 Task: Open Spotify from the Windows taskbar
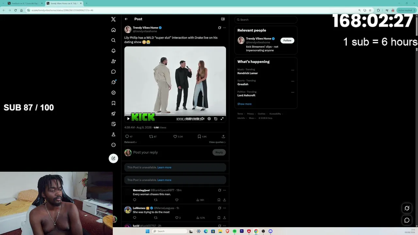point(234,231)
